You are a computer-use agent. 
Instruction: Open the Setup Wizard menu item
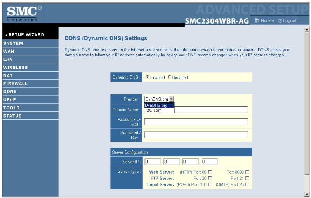click(x=30, y=35)
